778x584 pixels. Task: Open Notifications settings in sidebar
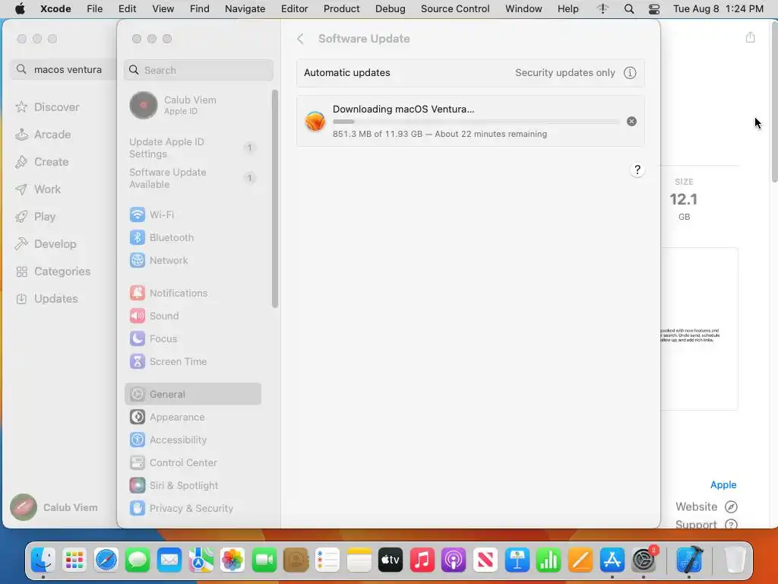[192, 293]
